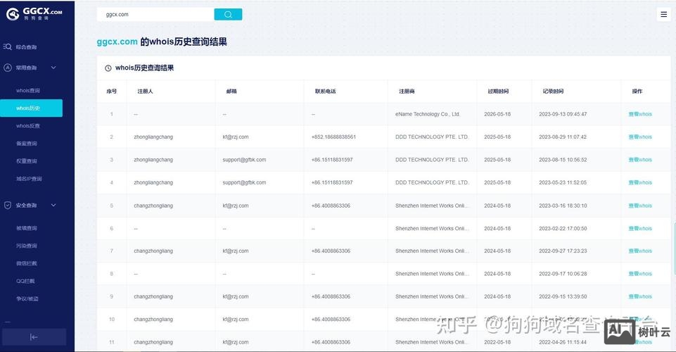676x352 pixels.
Task: Click record time 2023-05-23 11:52:05
Action: [x=563, y=183]
